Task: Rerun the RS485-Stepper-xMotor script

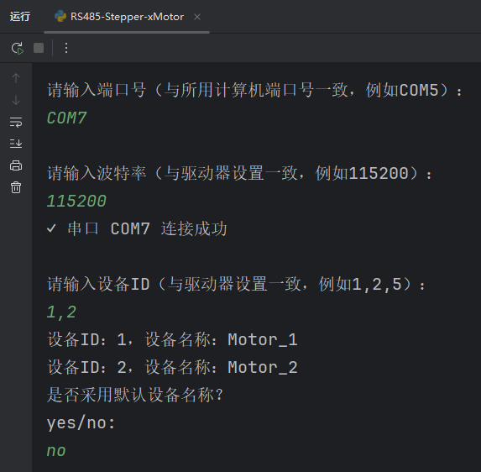Action: tap(17, 48)
